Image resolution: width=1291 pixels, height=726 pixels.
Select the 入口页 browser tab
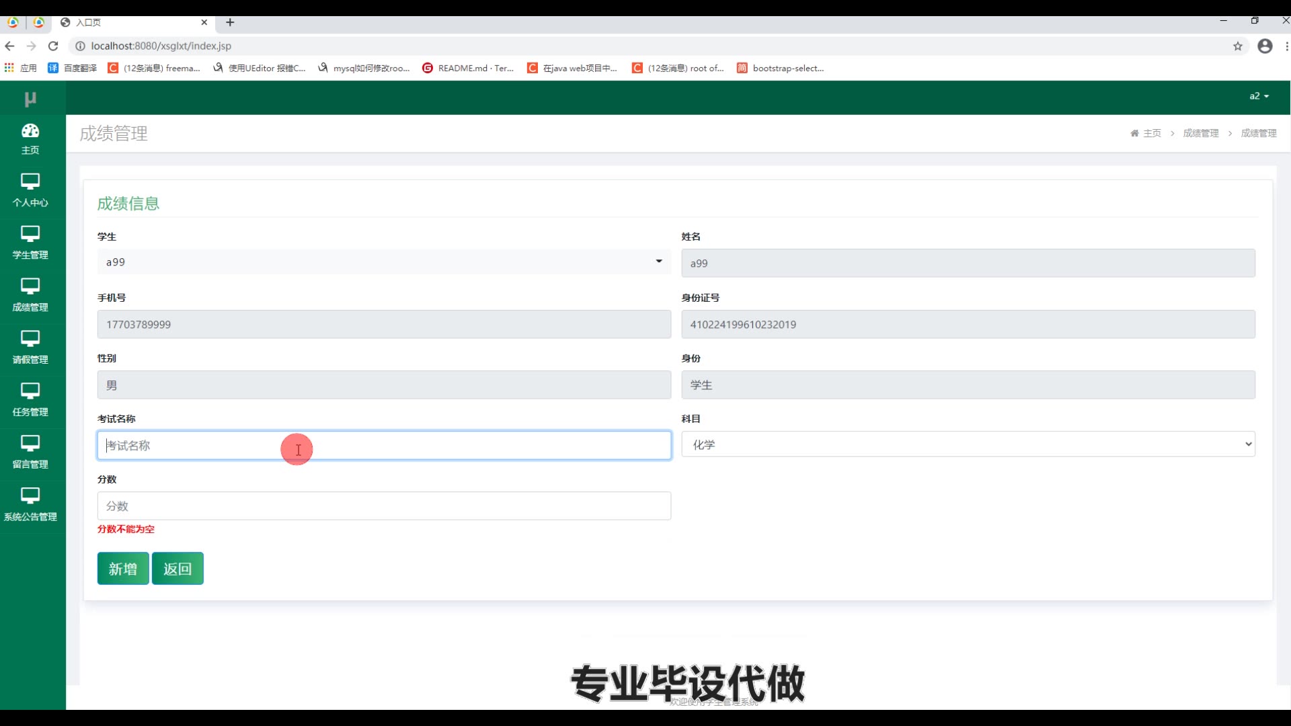coord(134,22)
